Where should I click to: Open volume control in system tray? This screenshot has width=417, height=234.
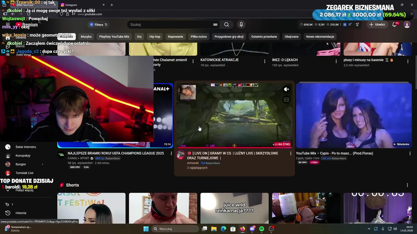coord(395,229)
